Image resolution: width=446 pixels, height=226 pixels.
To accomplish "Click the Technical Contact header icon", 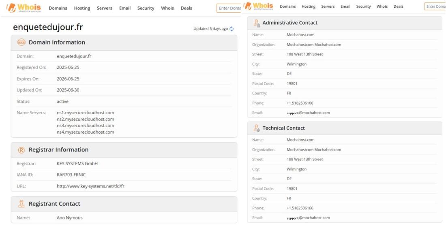I will 256,128.
